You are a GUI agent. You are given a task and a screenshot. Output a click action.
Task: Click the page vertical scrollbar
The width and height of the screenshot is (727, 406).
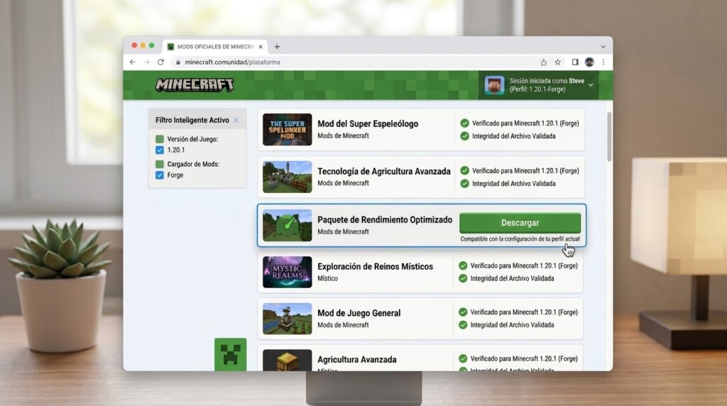point(608,137)
